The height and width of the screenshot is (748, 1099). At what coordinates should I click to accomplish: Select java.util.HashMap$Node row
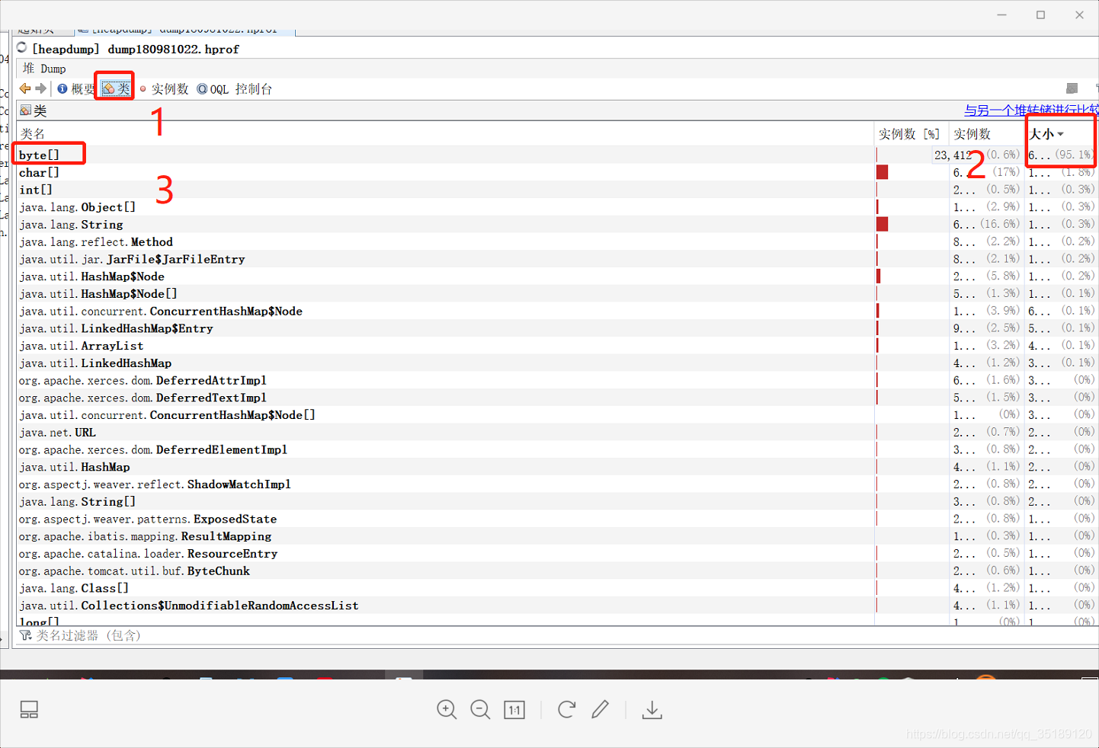[556, 277]
